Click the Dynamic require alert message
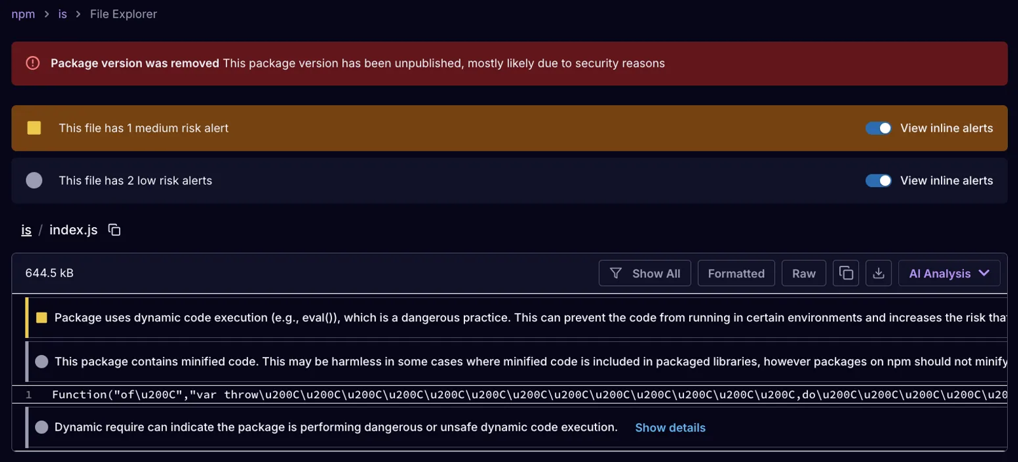This screenshot has height=462, width=1018. [336, 427]
